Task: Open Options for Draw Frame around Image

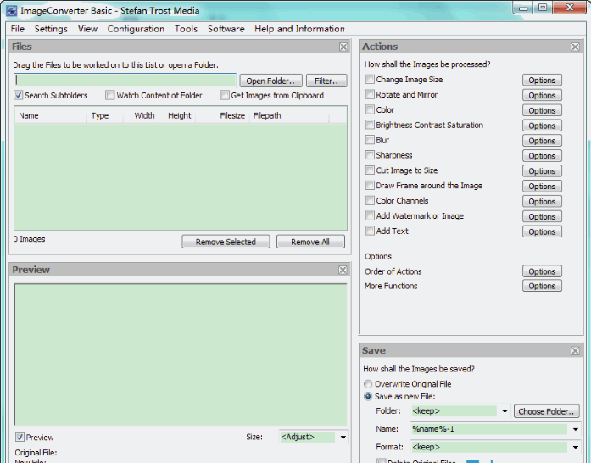Action: point(542,187)
